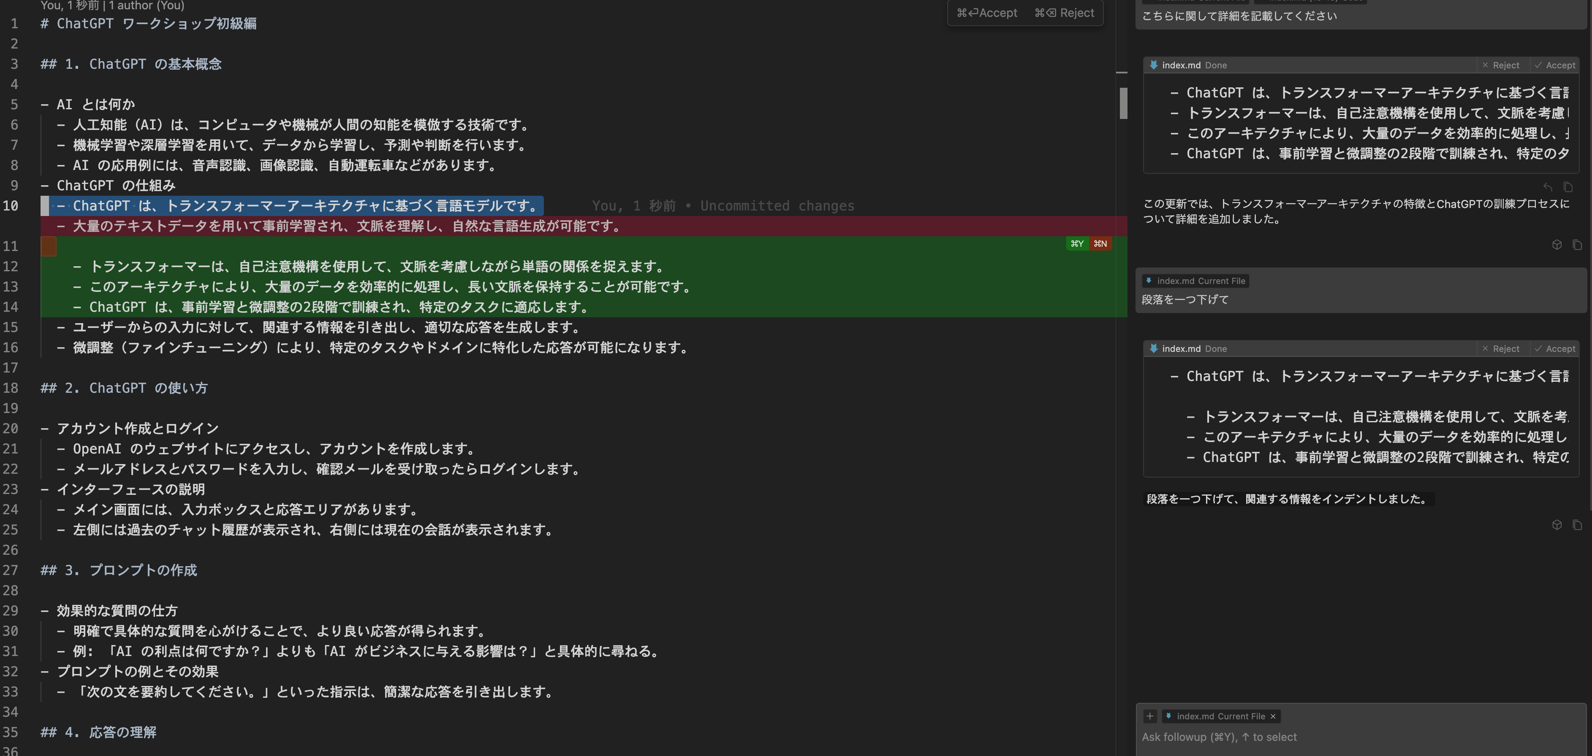Reject the first index.md chat code block
The height and width of the screenshot is (756, 1592).
(1500, 65)
